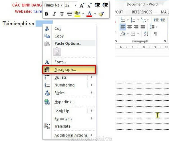
Task: Click Cut scissors in context menu
Action: pos(47,28)
